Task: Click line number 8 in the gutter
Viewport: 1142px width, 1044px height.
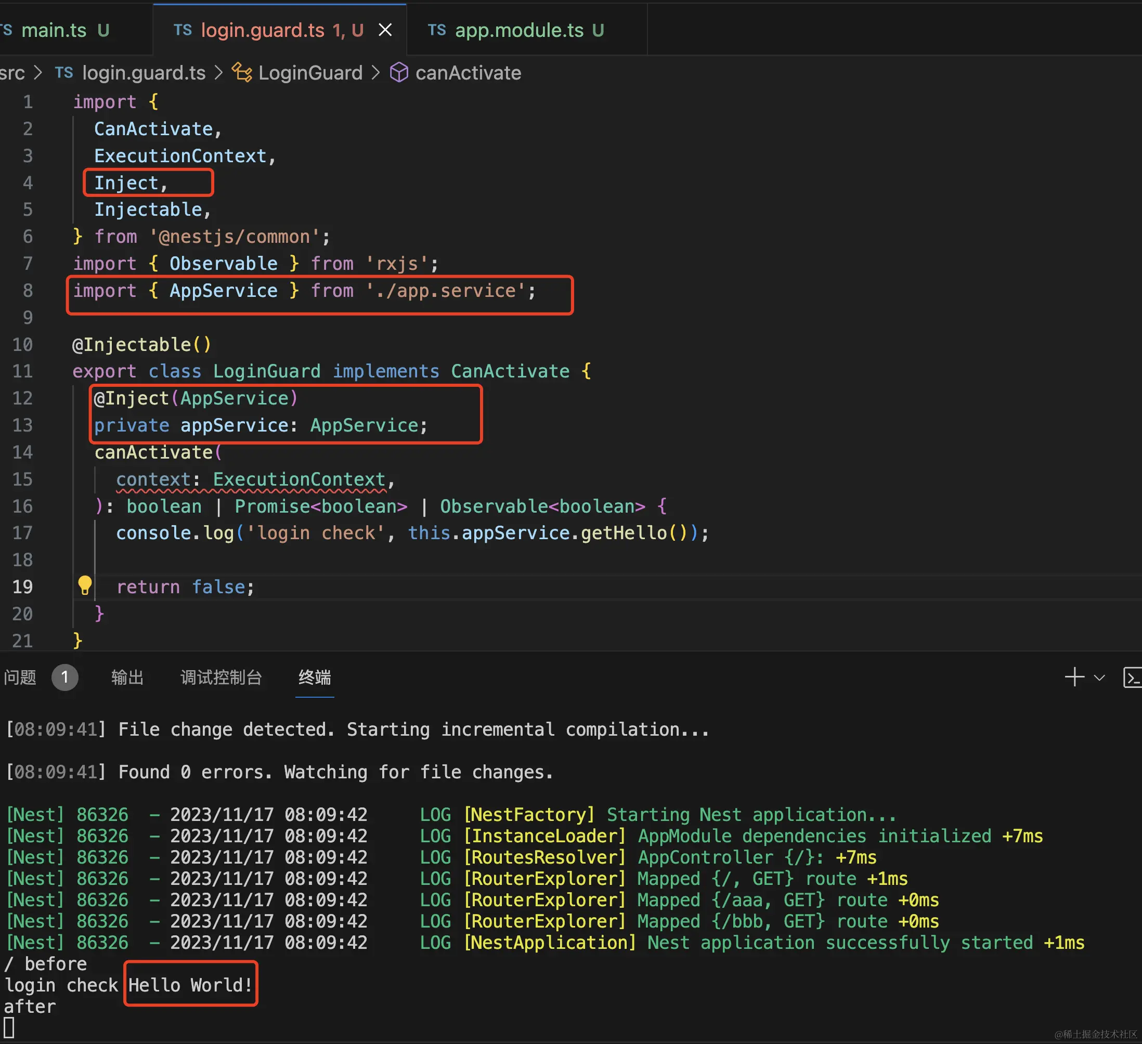Action: pyautogui.click(x=28, y=291)
